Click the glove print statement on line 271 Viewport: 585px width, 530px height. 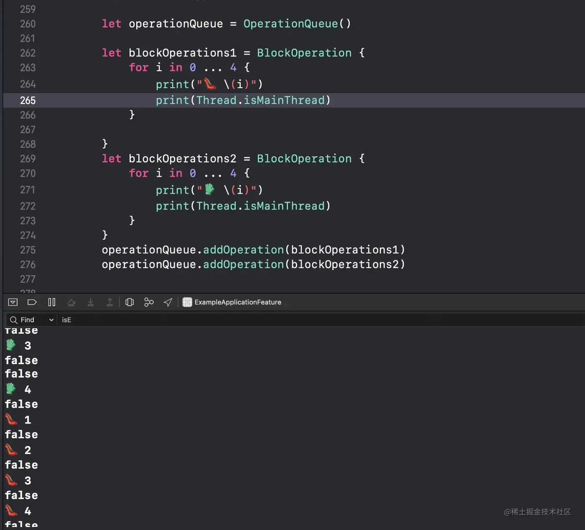pyautogui.click(x=209, y=190)
